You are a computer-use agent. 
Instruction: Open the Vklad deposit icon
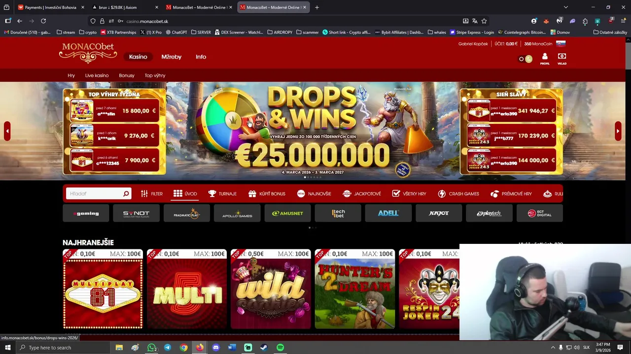(561, 59)
